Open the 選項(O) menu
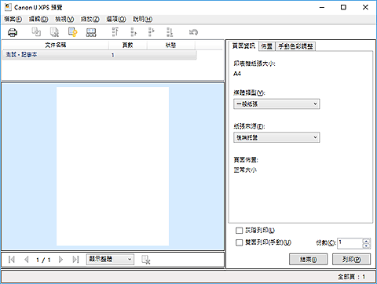 (x=116, y=19)
